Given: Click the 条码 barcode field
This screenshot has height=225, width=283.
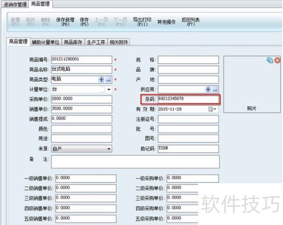Looking at the screenshot, I should coord(188,99).
